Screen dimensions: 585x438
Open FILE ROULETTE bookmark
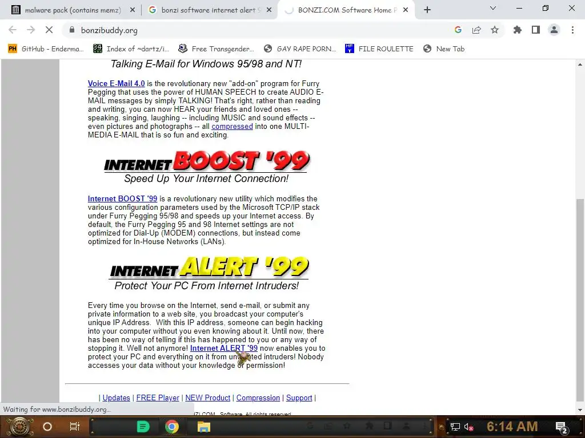[379, 49]
